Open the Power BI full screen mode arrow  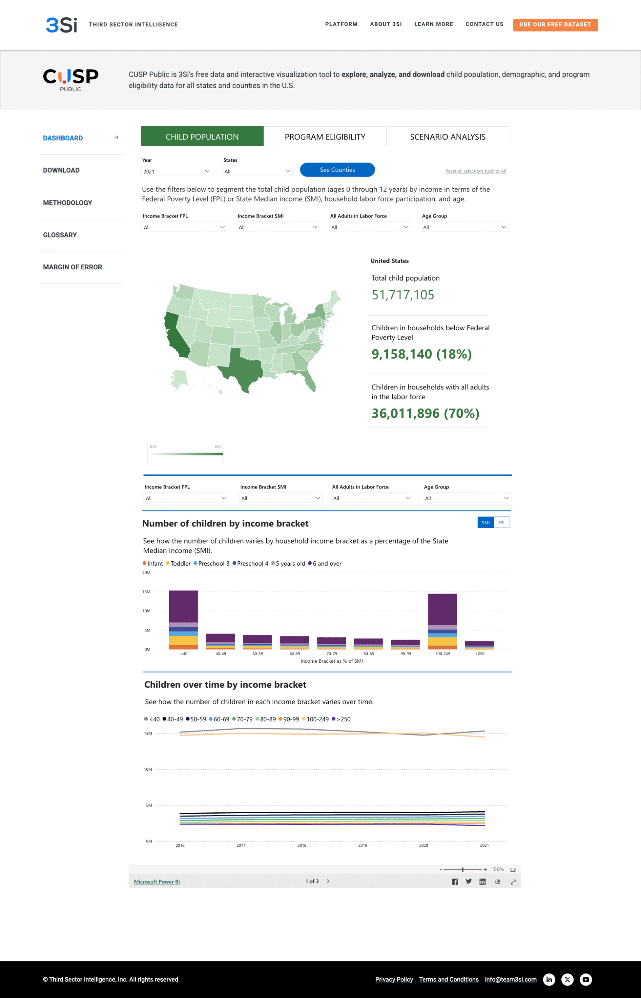click(x=513, y=881)
